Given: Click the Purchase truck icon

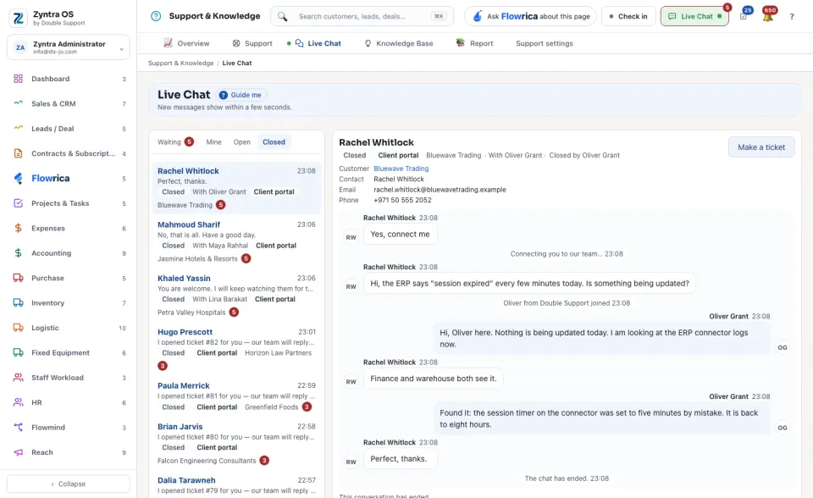Looking at the screenshot, I should [18, 278].
